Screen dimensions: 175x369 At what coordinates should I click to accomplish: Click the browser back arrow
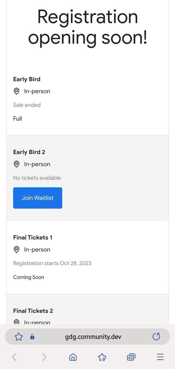[x=14, y=357]
